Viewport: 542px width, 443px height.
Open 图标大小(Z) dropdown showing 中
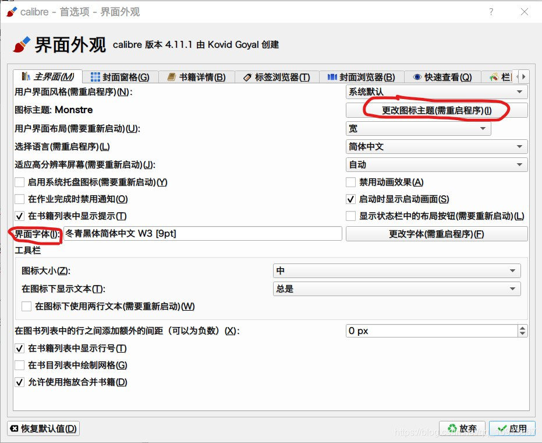coord(397,270)
